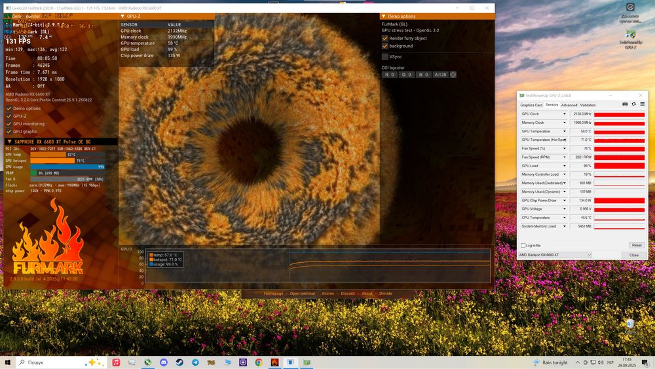This screenshot has height=369, width=655.
Task: Open Google Chrome from the taskbar
Action: [259, 362]
